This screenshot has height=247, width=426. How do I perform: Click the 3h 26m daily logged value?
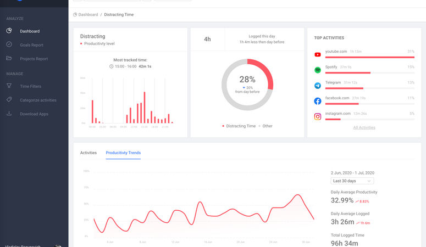[x=342, y=222]
